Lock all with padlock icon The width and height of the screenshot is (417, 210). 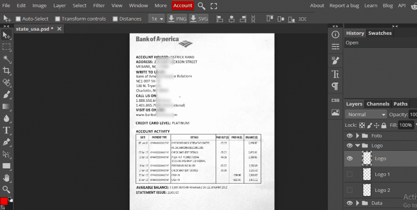click(x=383, y=125)
